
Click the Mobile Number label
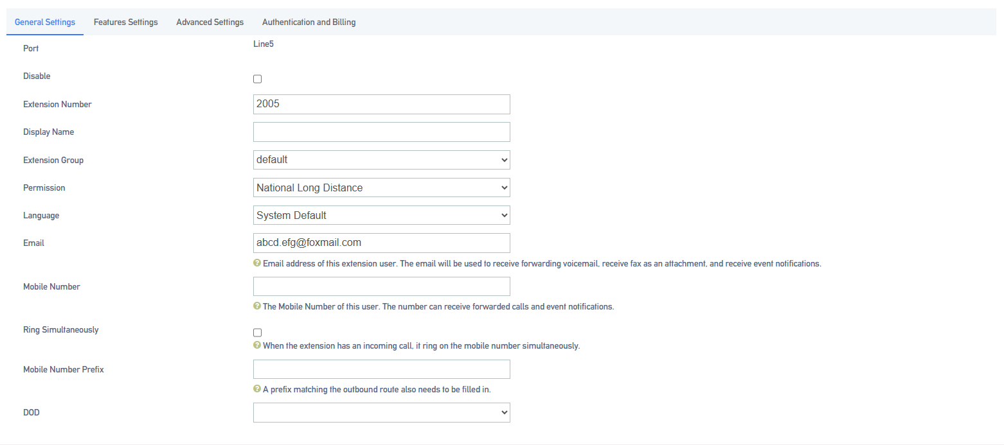pyautogui.click(x=51, y=286)
